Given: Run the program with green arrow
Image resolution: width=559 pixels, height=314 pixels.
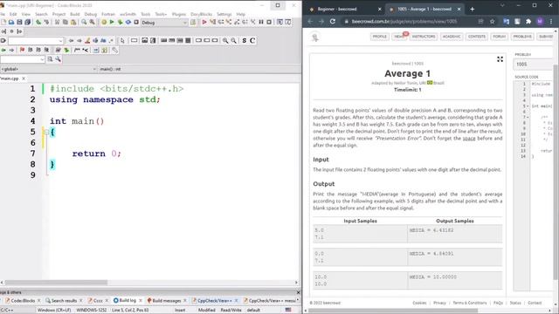Looking at the screenshot, I should coord(112,22).
